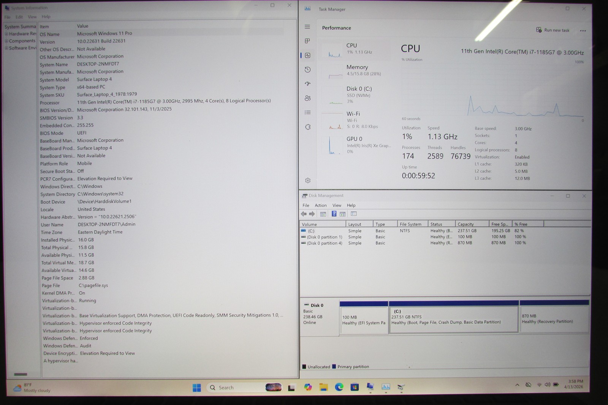Click Back arrow in Disk Management toolbar
Image resolution: width=608 pixels, height=405 pixels.
click(304, 214)
